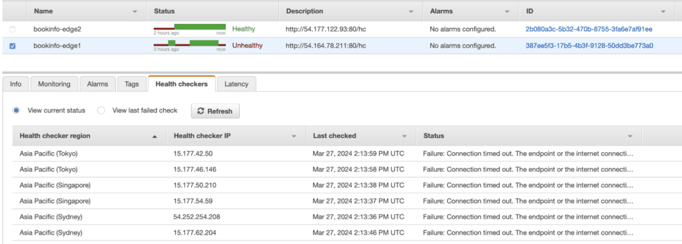682x244 pixels.
Task: Click timestamp Mar 27, 2024 2:13:46 PM UTC
Action: click(358, 233)
